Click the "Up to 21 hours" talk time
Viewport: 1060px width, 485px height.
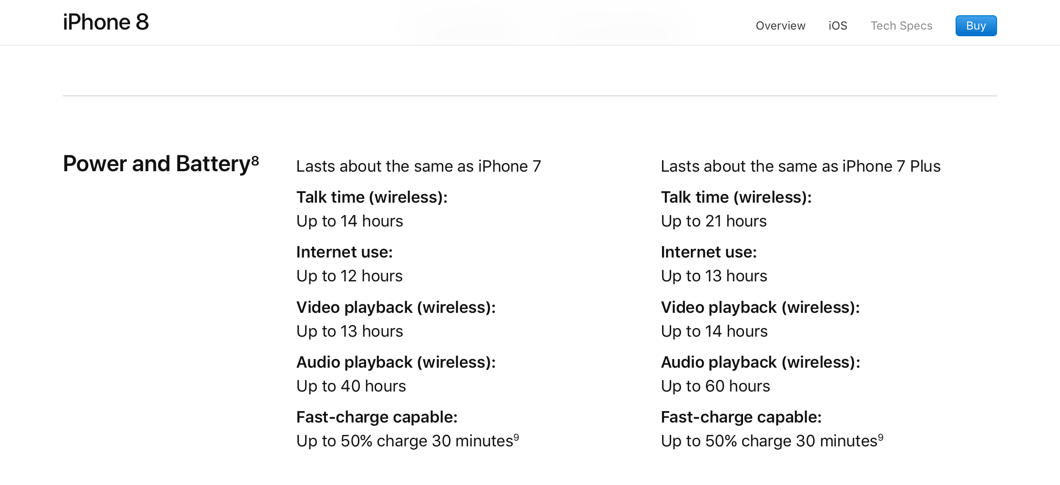tap(713, 221)
